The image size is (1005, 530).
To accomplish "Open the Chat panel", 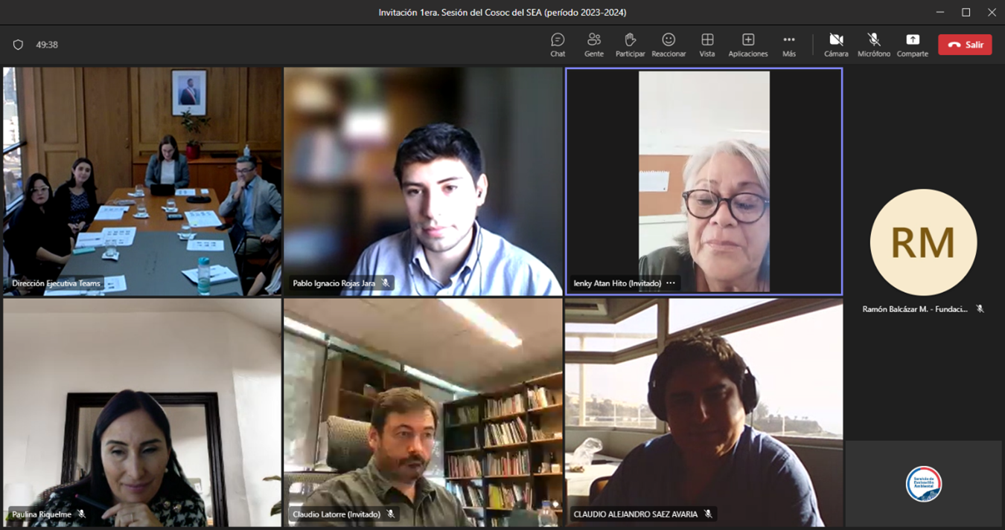I will coord(558,45).
